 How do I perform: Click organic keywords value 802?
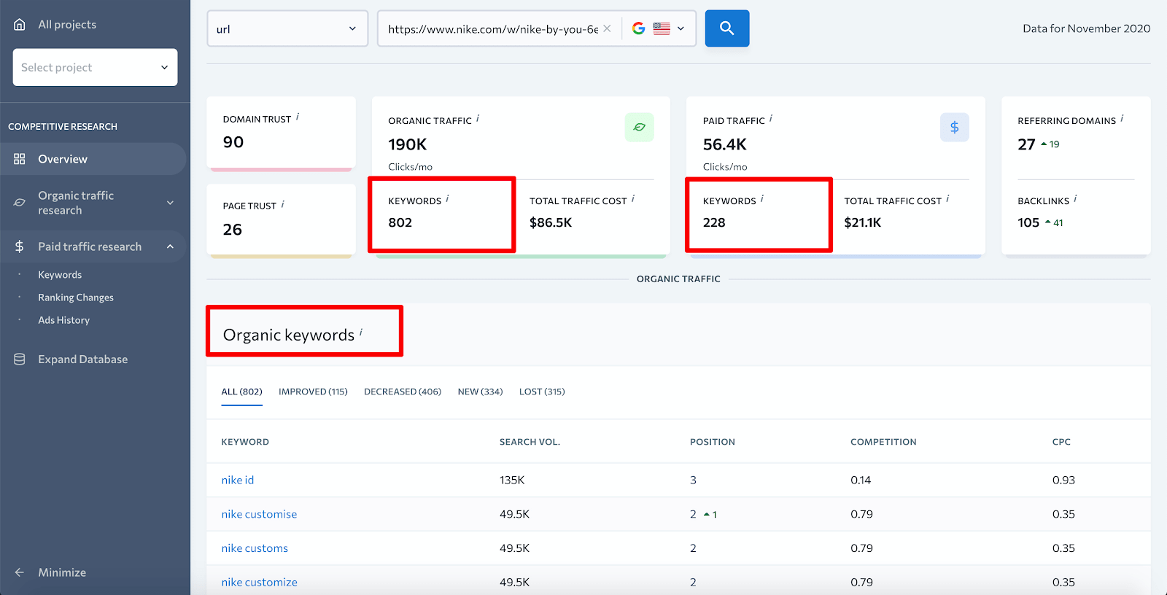(x=400, y=222)
